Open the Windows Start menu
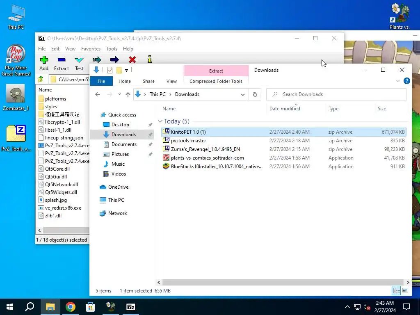 point(10,307)
